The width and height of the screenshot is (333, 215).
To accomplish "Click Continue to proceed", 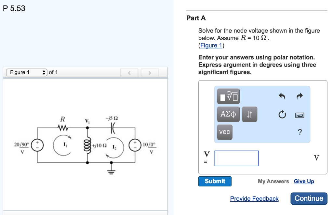I will tap(308, 198).
